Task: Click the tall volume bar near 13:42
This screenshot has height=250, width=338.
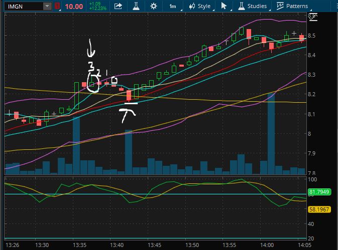Action: (129, 152)
